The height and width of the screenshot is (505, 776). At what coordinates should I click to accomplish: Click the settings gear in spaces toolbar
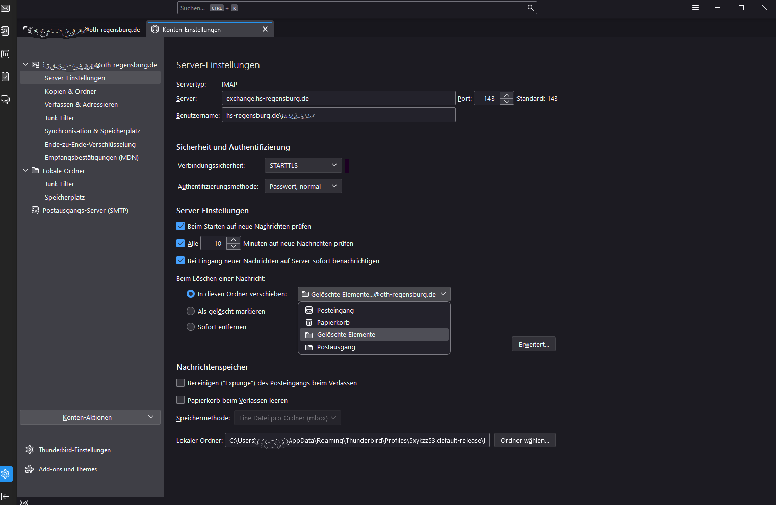click(x=6, y=474)
